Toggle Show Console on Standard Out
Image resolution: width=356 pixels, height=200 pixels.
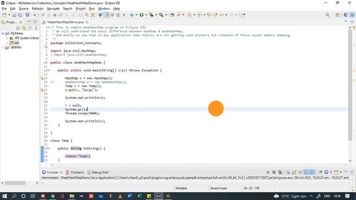(x=306, y=172)
